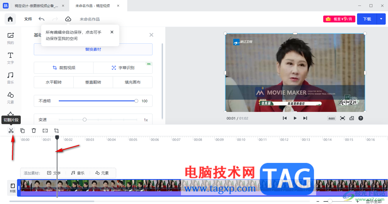Switch to the 稿定设计 browser tab

[36, 6]
